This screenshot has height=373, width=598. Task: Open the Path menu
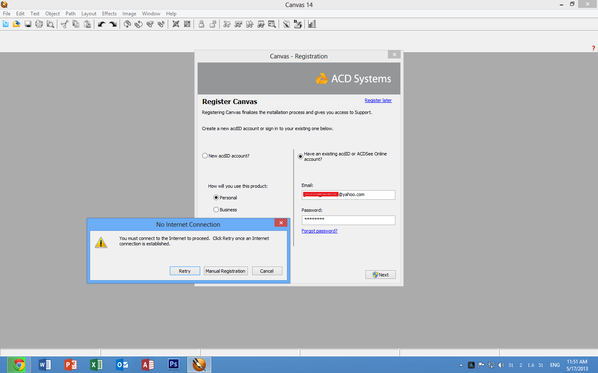pyautogui.click(x=71, y=14)
